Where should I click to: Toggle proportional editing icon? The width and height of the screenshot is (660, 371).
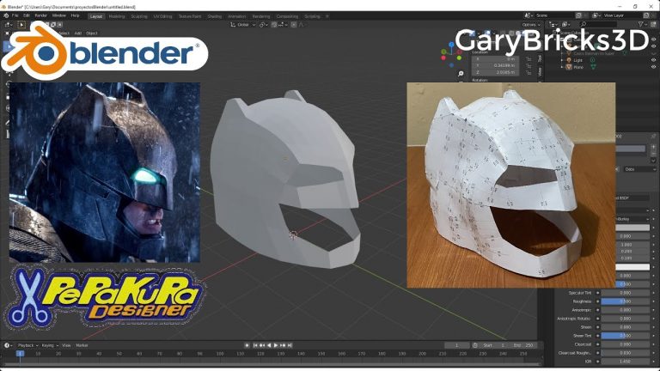[x=294, y=25]
